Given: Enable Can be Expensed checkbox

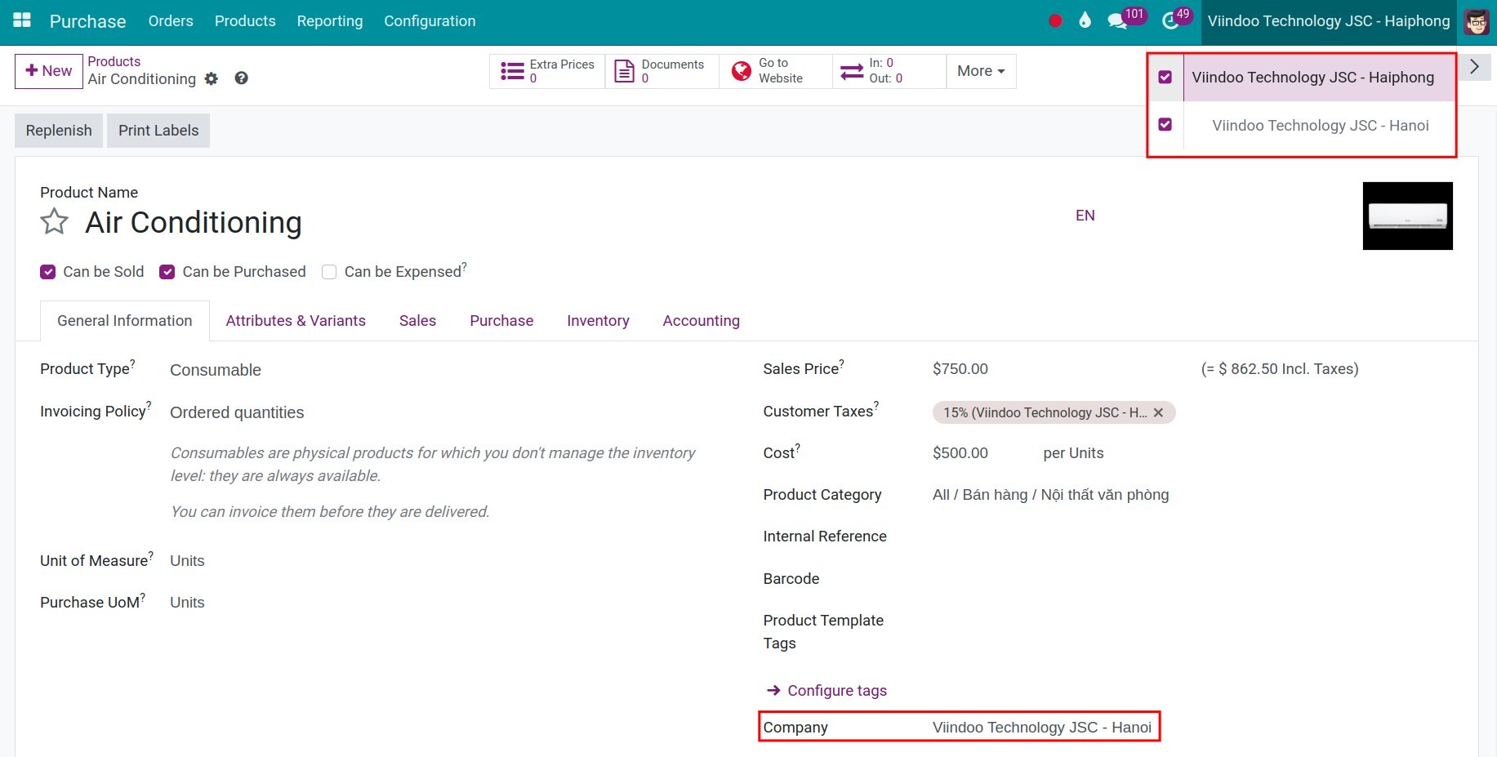Looking at the screenshot, I should coord(329,272).
